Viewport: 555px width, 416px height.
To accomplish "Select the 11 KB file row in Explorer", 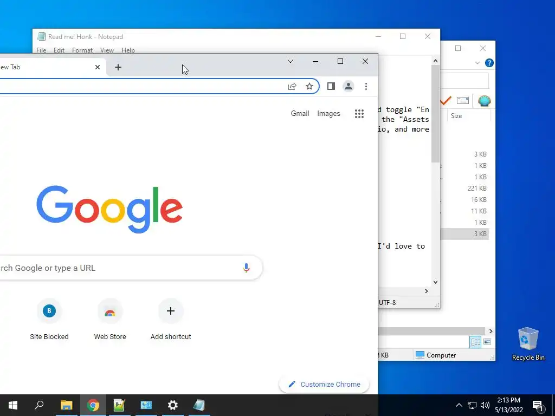I will [x=464, y=211].
